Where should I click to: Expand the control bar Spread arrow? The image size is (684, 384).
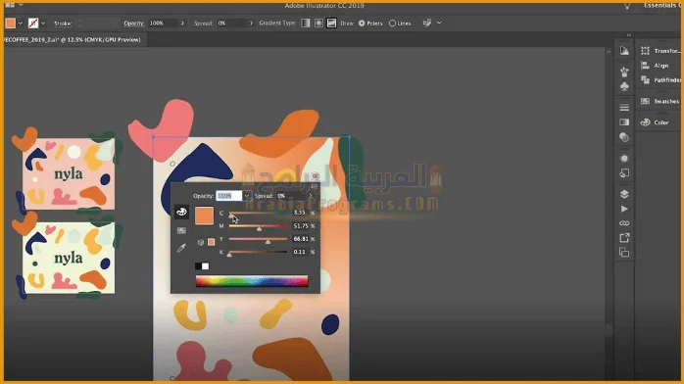coord(251,24)
